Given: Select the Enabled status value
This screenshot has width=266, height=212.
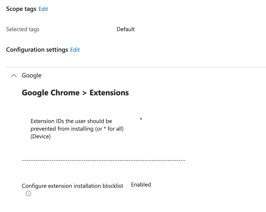Looking at the screenshot, I should pos(141,185).
